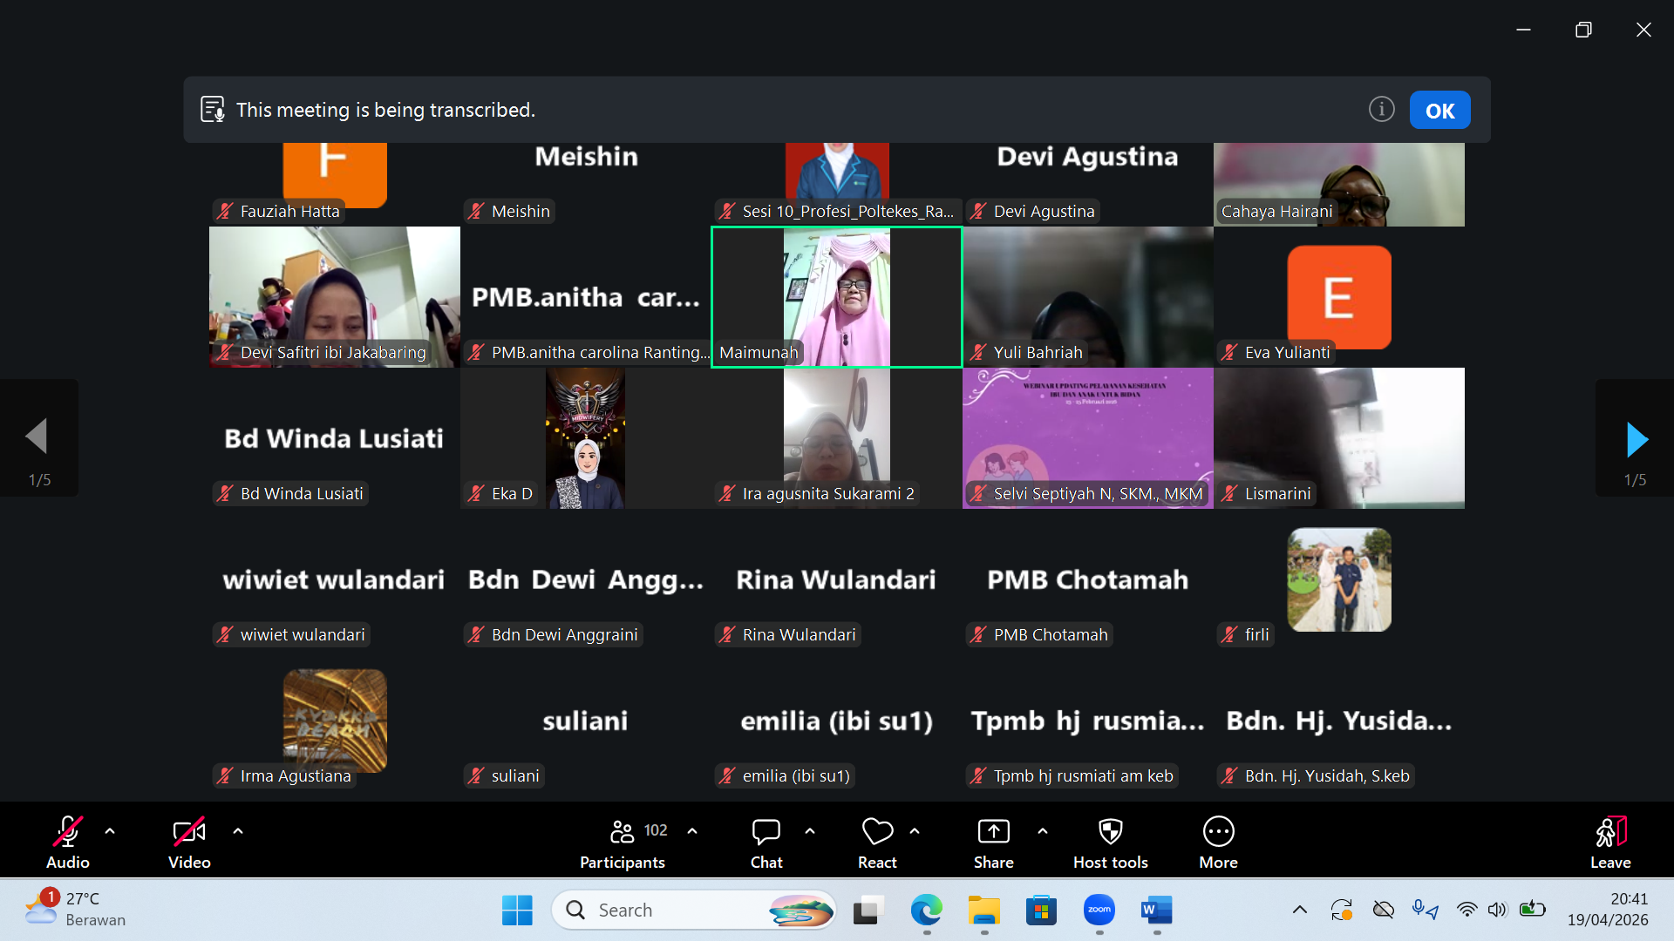Switch to Zoom taskbar icon
Viewport: 1674px width, 941px height.
pyautogui.click(x=1099, y=911)
